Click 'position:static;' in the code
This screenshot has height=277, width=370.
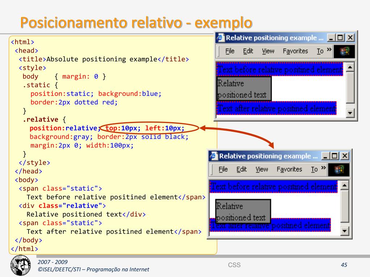(62, 94)
